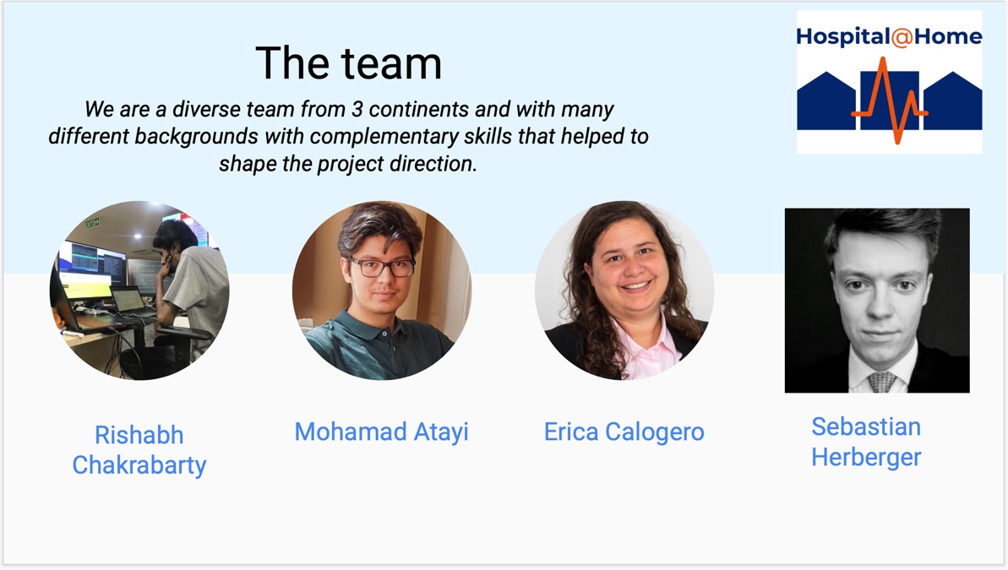Click the name Erica Calogero
The height and width of the screenshot is (570, 1008).
624,432
